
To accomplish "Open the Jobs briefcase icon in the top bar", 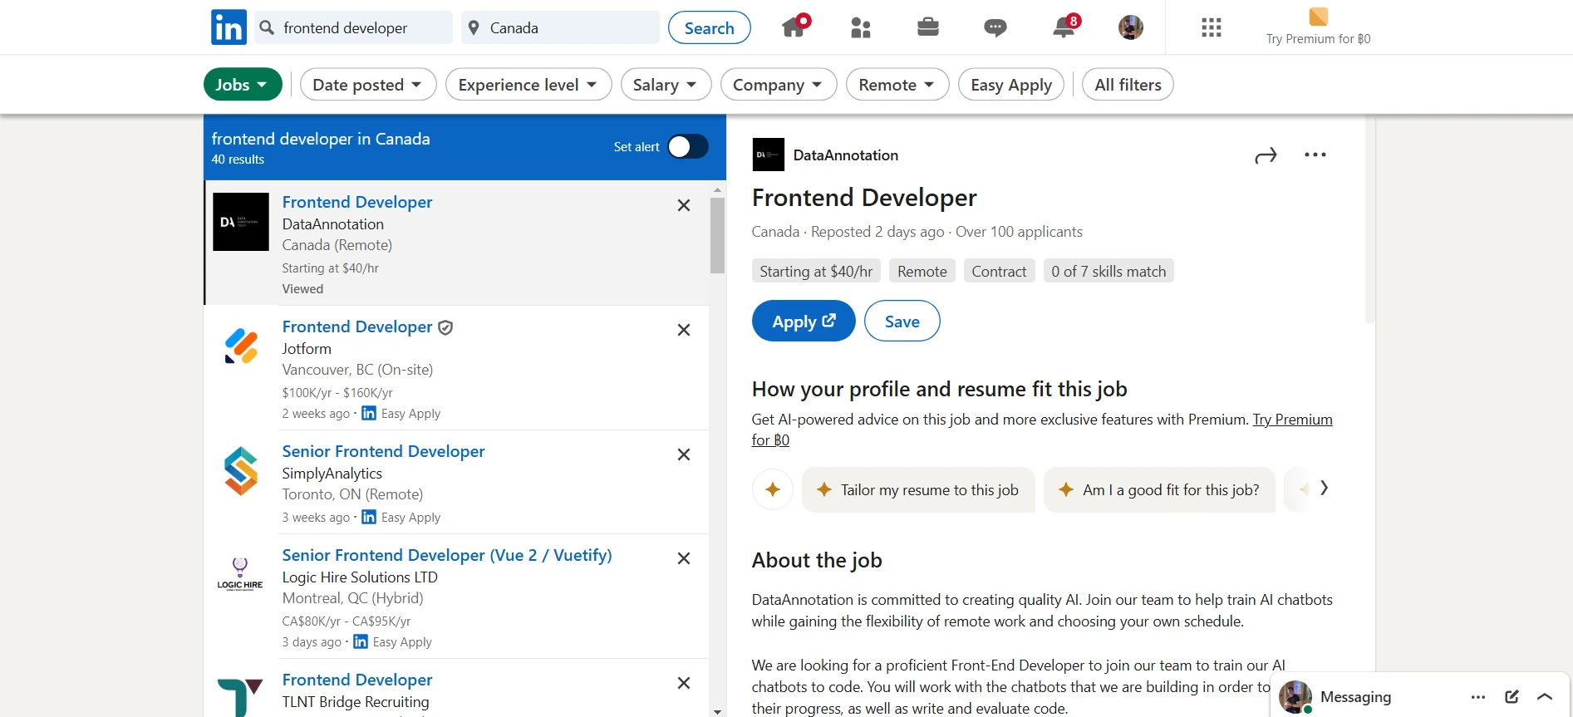I will (x=928, y=27).
